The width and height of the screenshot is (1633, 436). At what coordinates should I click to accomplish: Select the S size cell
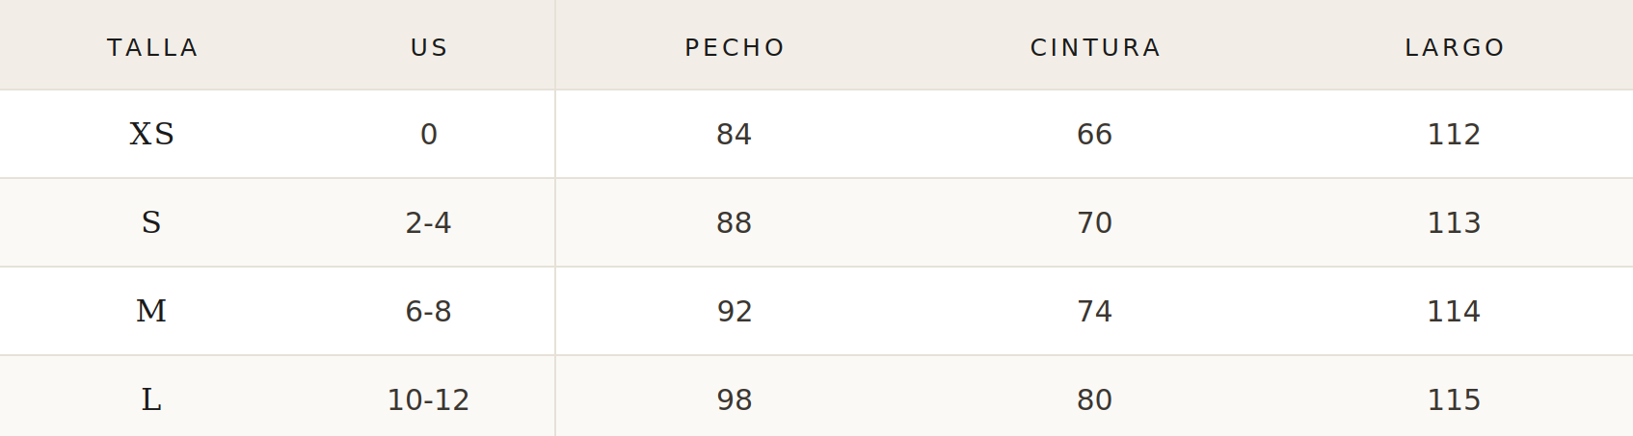pyautogui.click(x=152, y=222)
